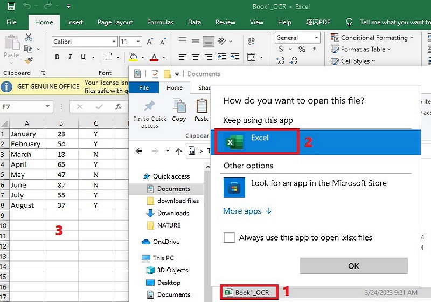Click the Orientation text angle icon
Viewport: 431px width, 302px height.
tap(222, 41)
